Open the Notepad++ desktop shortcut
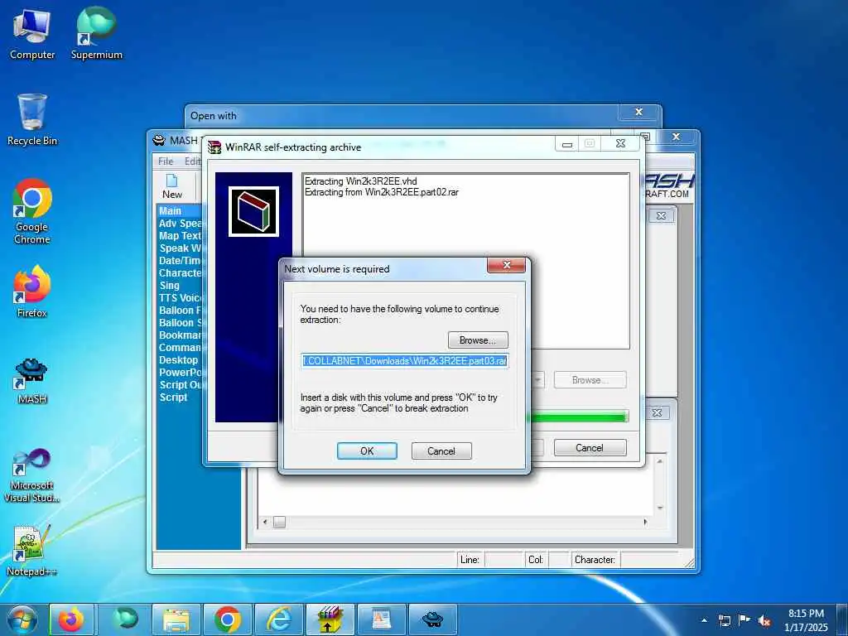 click(32, 551)
